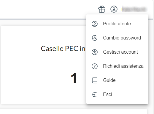
Task: Click the book icon beside Guide
Action: coord(95,80)
